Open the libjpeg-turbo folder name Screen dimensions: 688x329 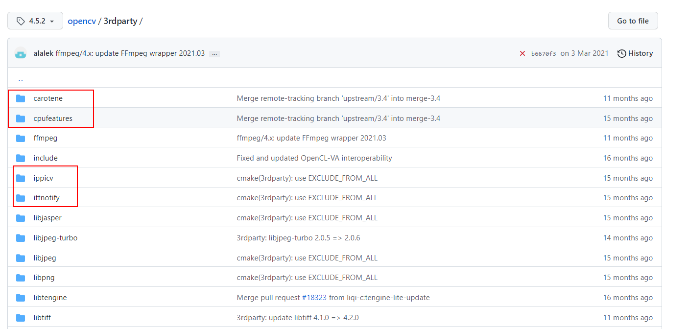coord(55,238)
